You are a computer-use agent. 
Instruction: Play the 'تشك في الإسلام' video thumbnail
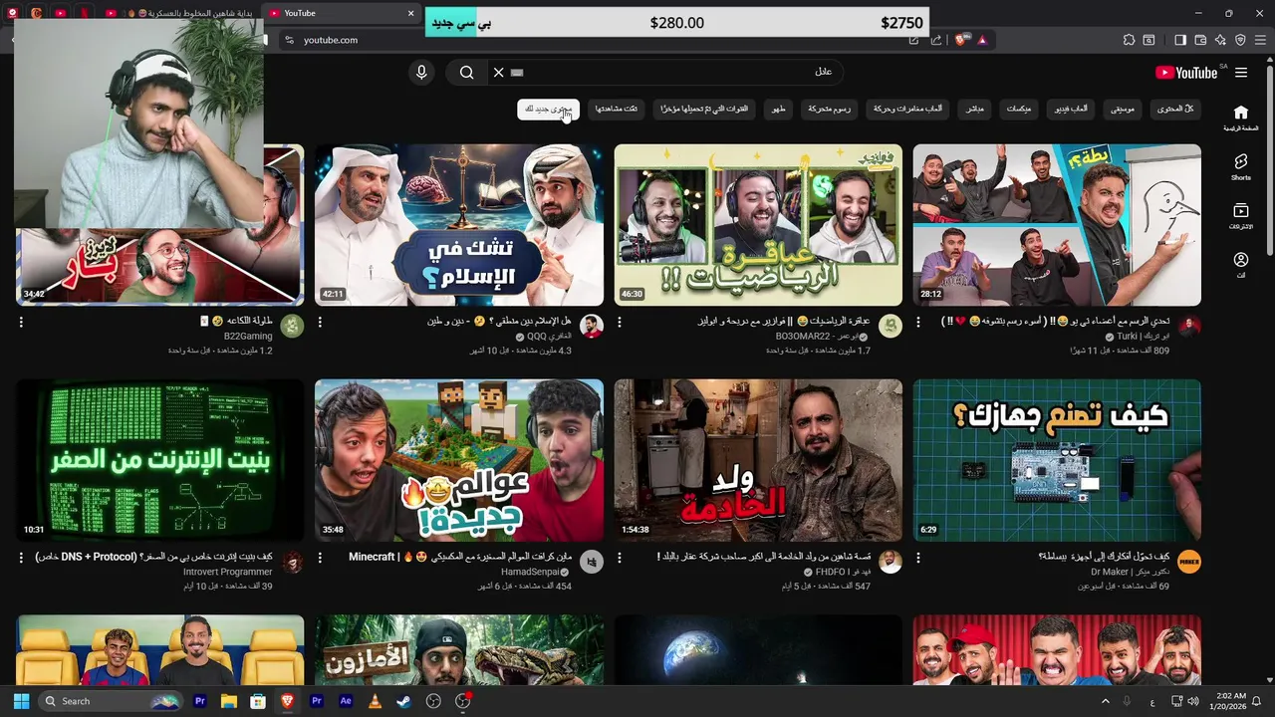point(459,225)
